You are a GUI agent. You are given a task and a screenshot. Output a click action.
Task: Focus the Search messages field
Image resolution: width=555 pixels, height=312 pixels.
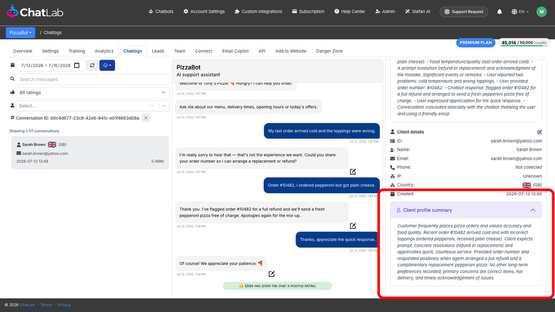coord(92,79)
